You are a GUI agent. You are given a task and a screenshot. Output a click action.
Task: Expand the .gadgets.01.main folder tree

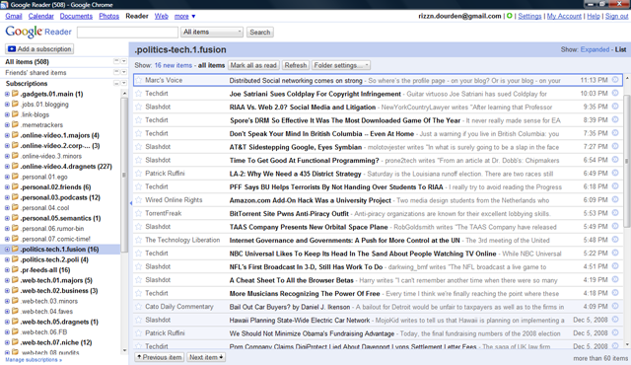pyautogui.click(x=7, y=94)
